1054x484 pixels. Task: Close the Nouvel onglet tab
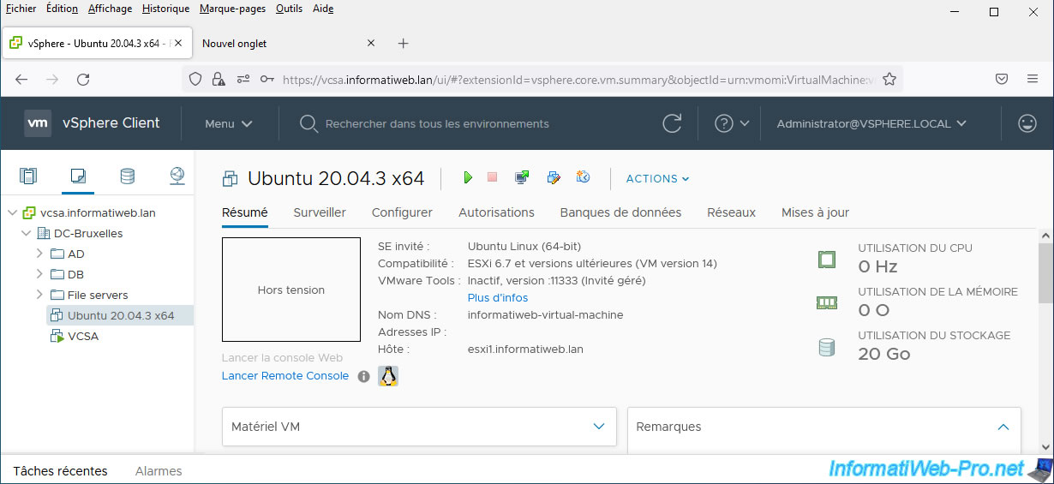[371, 43]
